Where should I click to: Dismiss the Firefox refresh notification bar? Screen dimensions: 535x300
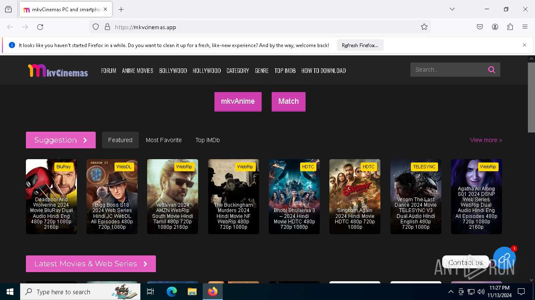525,45
